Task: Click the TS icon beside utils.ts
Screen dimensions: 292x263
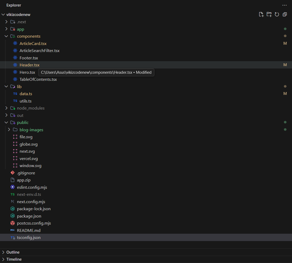Action: [15, 101]
